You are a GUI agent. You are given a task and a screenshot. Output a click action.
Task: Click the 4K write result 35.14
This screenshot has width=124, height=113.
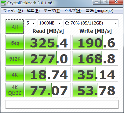coord(95,74)
